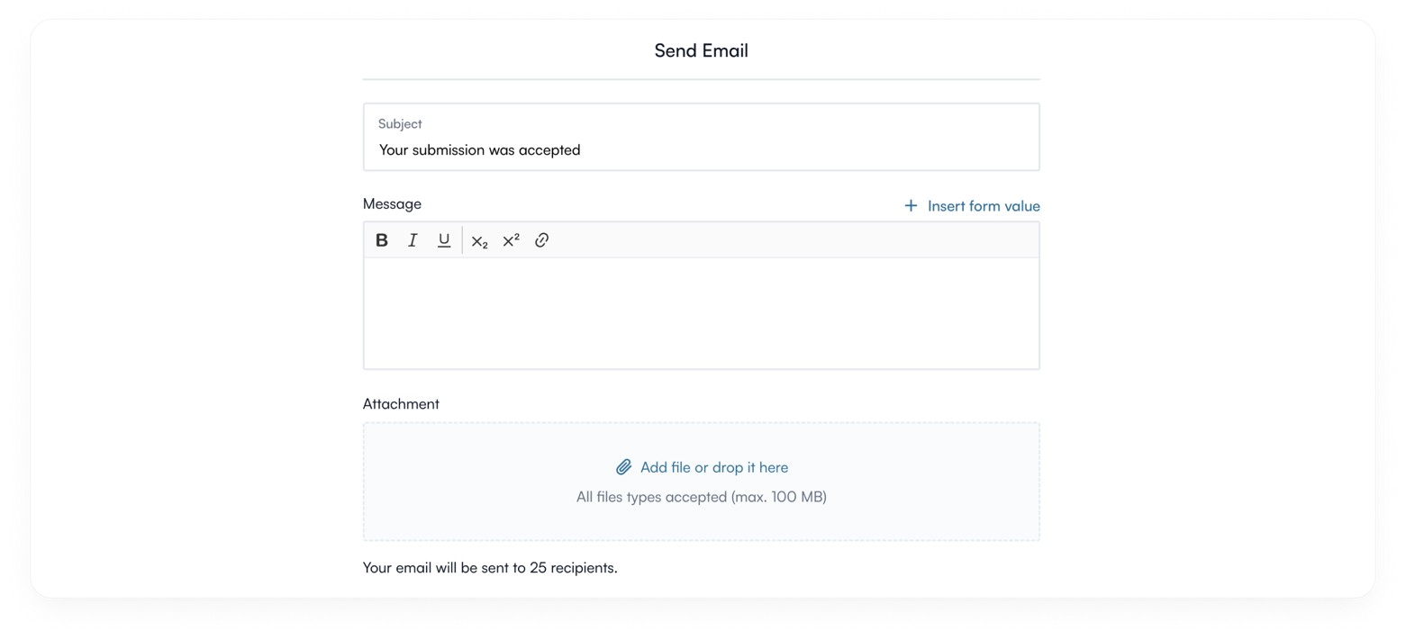Enable underline text formatting
The height and width of the screenshot is (640, 1406).
(x=444, y=240)
